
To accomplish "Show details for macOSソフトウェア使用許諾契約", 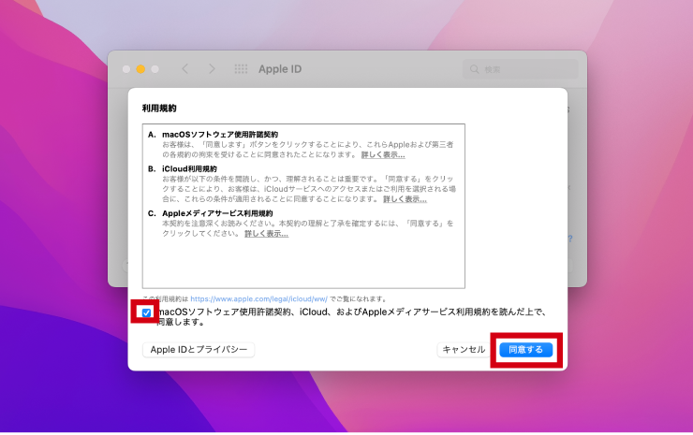I will [x=383, y=155].
